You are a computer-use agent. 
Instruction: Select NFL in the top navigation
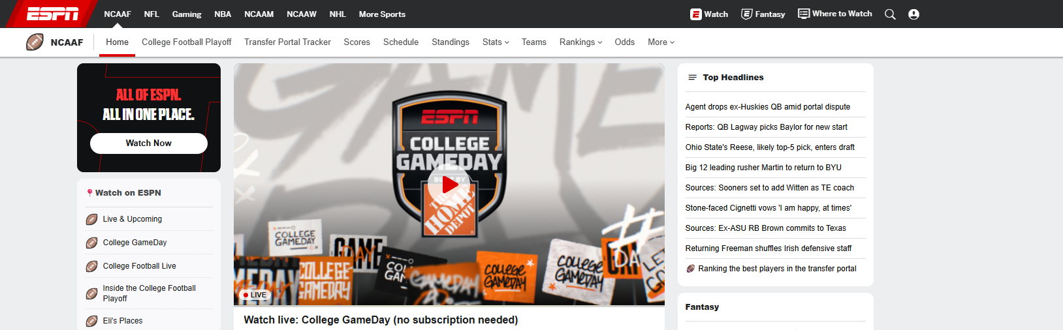pos(151,14)
